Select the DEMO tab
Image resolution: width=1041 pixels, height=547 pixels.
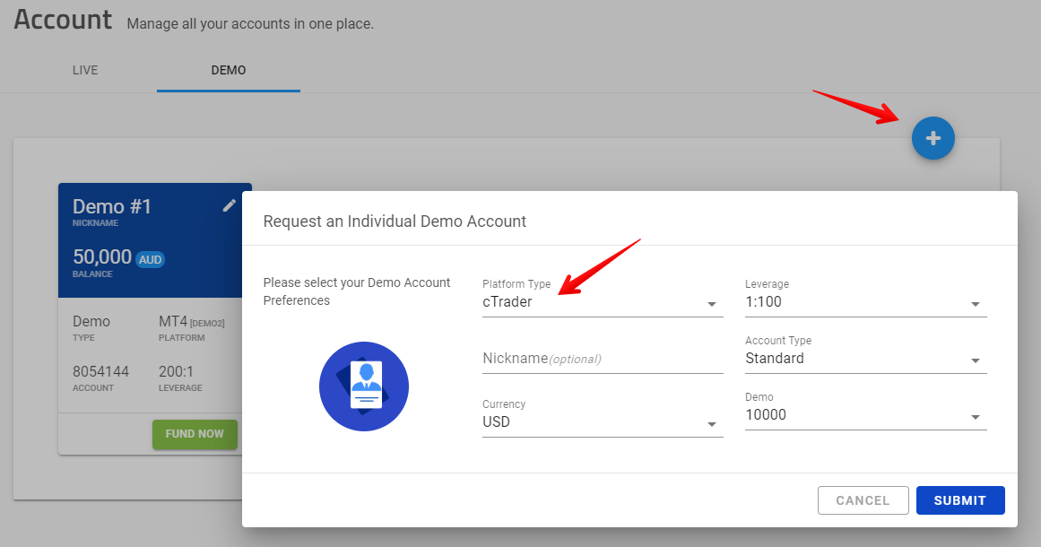coord(228,70)
